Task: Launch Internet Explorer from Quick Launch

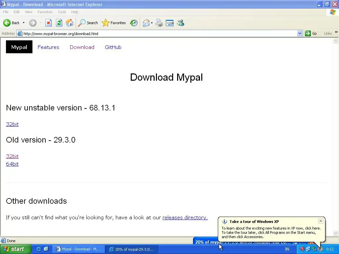Action: click(x=38, y=249)
